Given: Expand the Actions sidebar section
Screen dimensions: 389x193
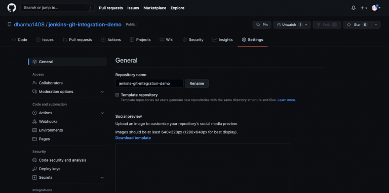Looking at the screenshot, I should [102, 113].
